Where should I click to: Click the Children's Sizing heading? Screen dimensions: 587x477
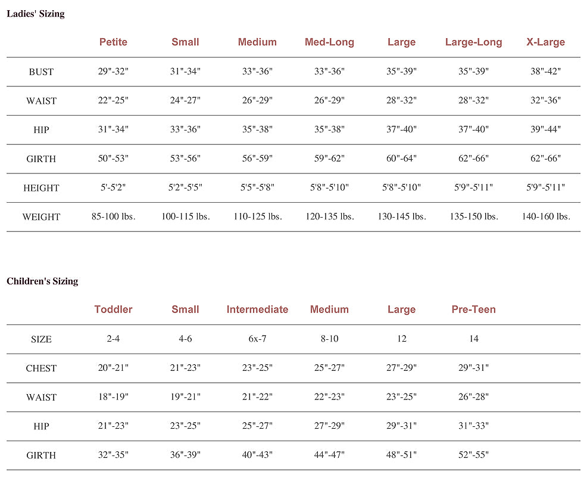click(x=42, y=281)
